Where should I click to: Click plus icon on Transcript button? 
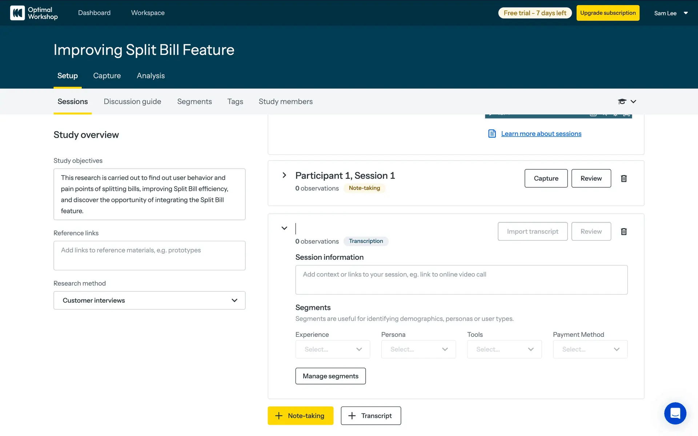pyautogui.click(x=352, y=416)
